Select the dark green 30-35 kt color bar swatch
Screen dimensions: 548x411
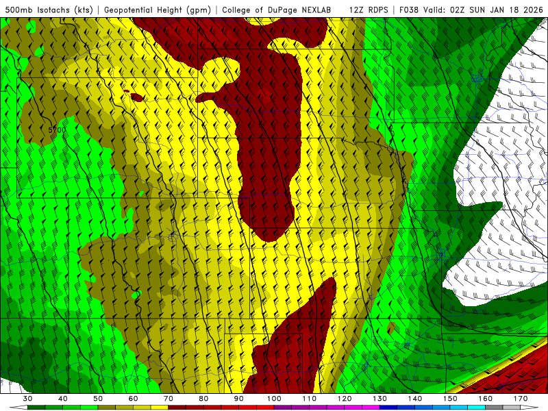click(x=36, y=408)
